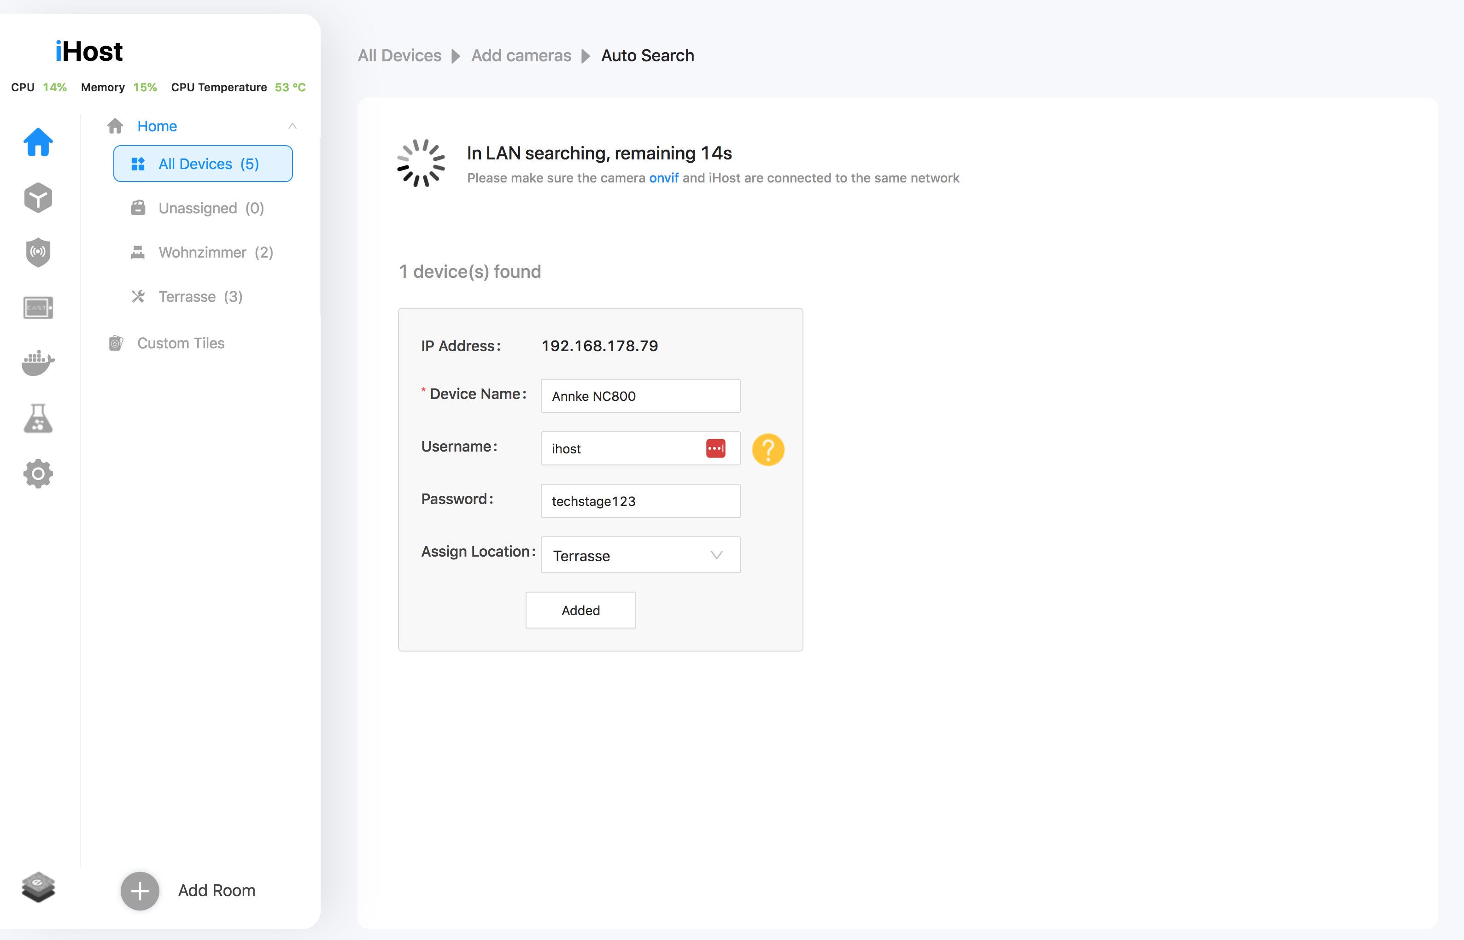Click the Added button
This screenshot has height=940, width=1464.
pos(580,611)
